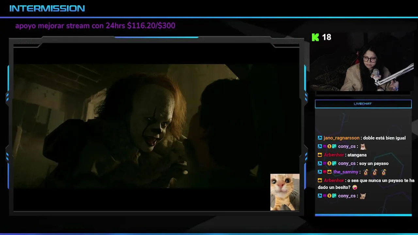Click the moderator badge beside jano_ragnarsson
Viewport: 418px width, 235px height.
tap(320, 138)
